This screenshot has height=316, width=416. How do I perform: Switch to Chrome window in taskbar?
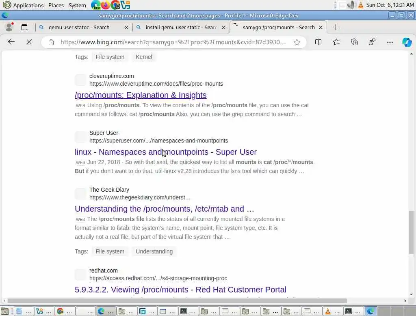point(65,311)
